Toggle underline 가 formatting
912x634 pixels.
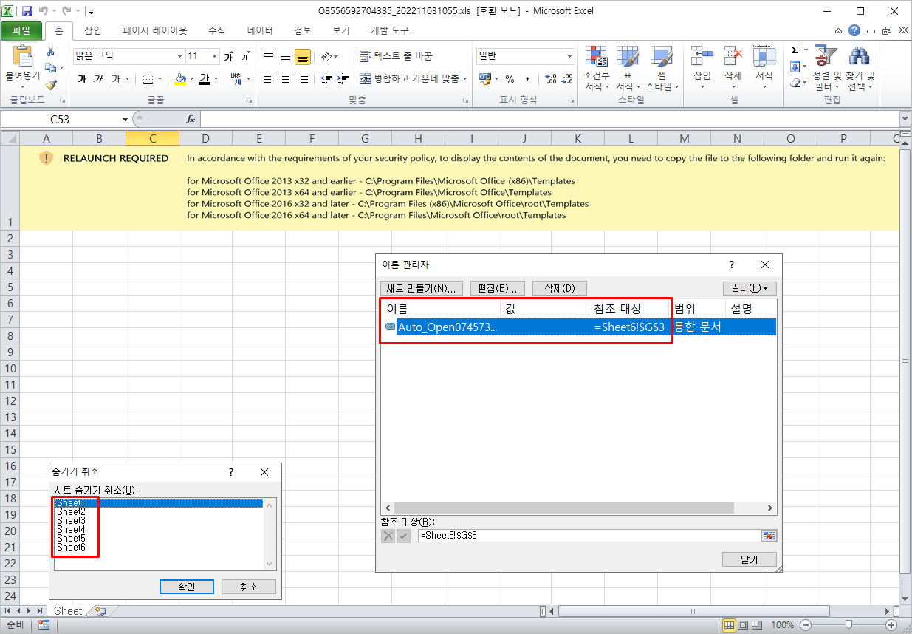(116, 79)
